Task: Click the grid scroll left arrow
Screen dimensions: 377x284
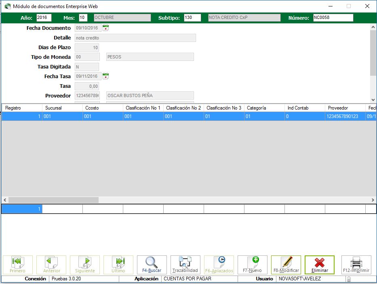Action: 5,200
